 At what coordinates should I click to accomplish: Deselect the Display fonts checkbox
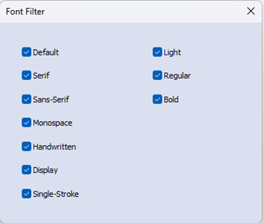pyautogui.click(x=27, y=170)
